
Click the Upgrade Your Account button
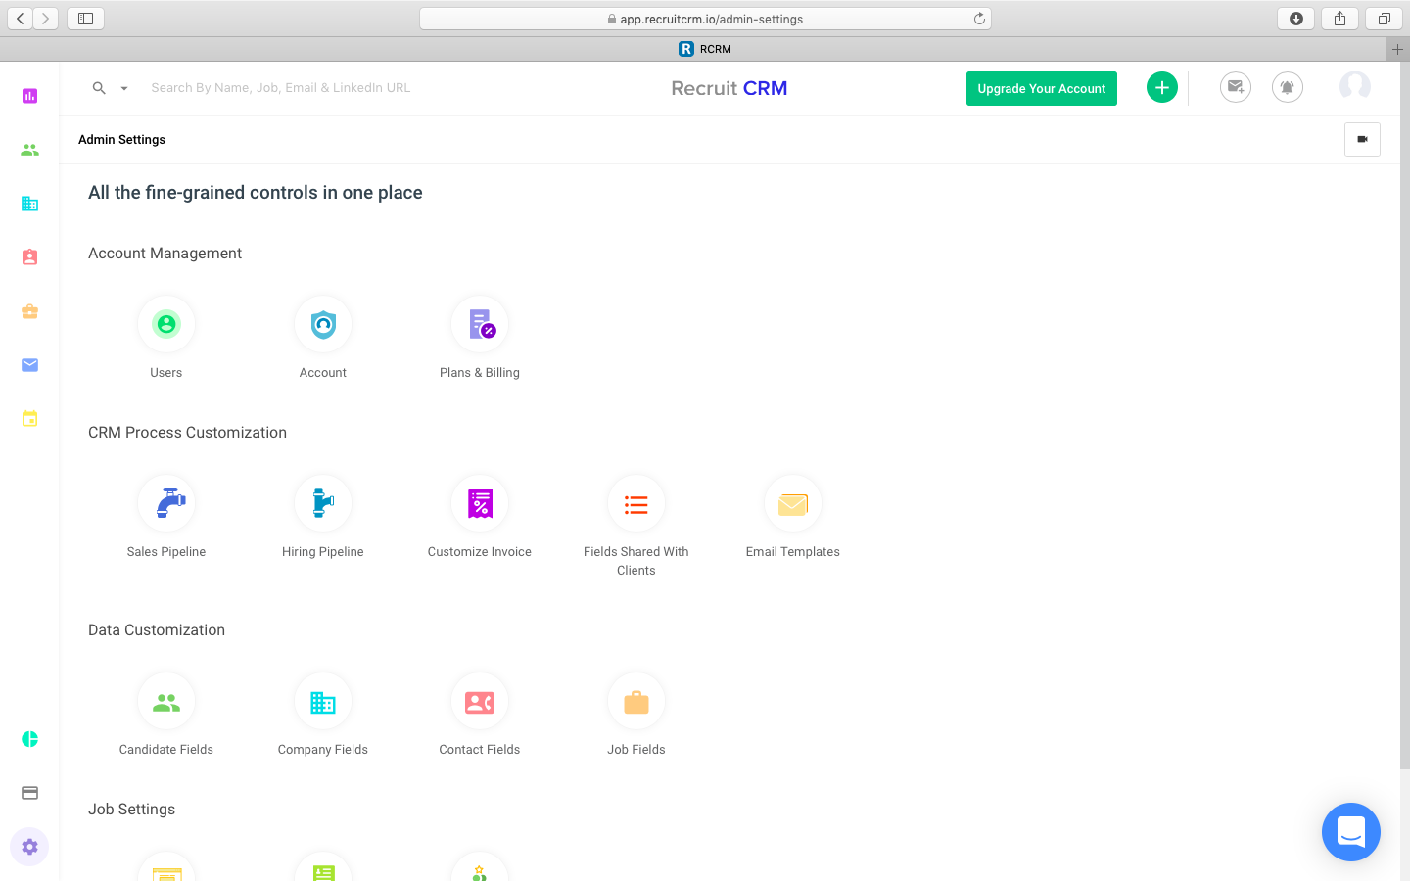pyautogui.click(x=1042, y=88)
